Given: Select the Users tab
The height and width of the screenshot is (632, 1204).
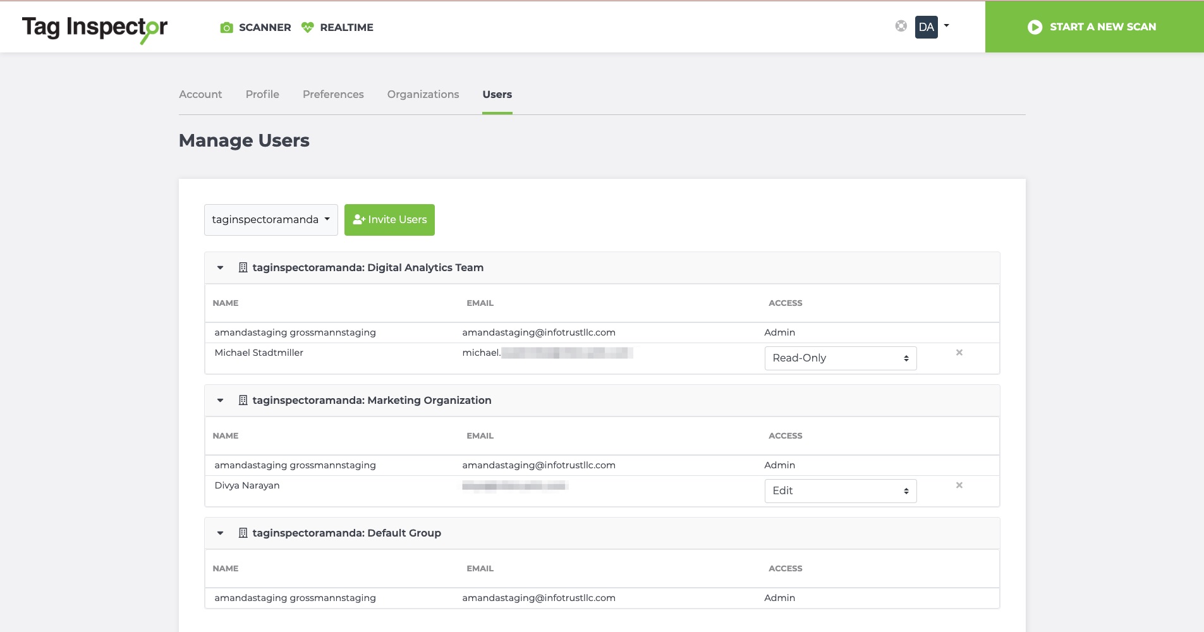Looking at the screenshot, I should coord(497,94).
